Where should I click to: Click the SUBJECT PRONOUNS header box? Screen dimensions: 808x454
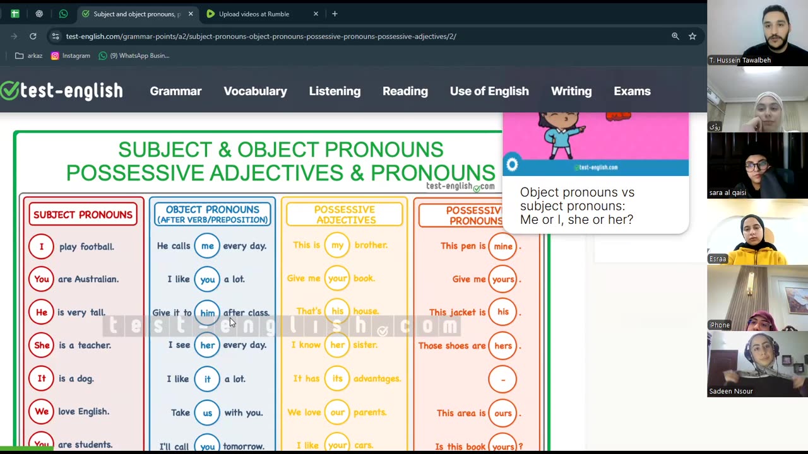(83, 214)
